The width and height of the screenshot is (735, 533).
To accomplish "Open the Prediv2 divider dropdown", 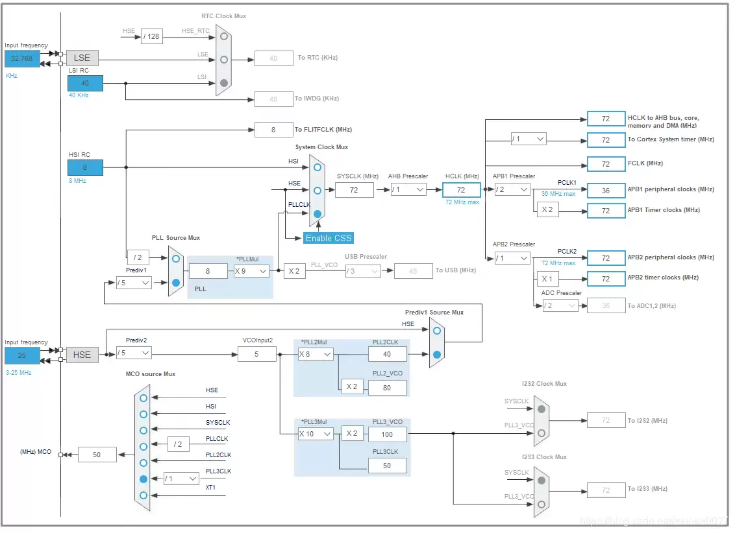I will click(133, 353).
